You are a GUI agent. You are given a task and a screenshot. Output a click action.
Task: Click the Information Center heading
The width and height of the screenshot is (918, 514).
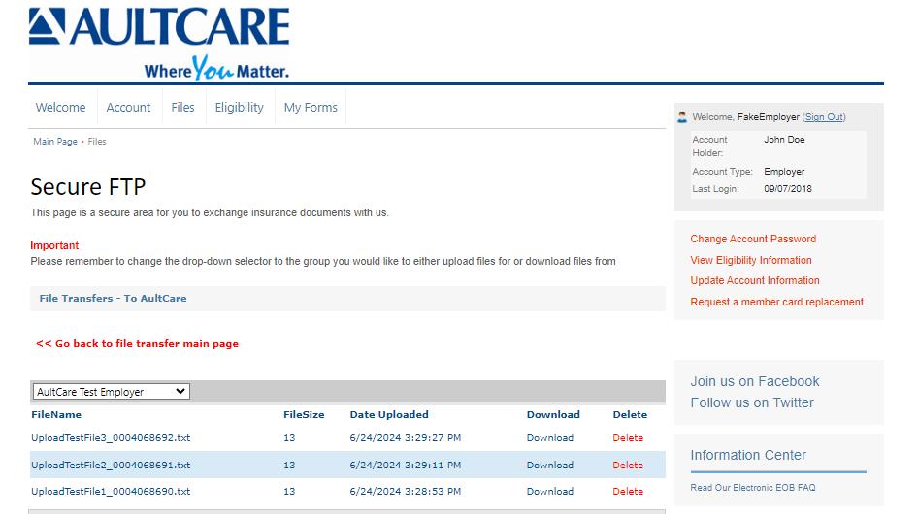(x=748, y=455)
